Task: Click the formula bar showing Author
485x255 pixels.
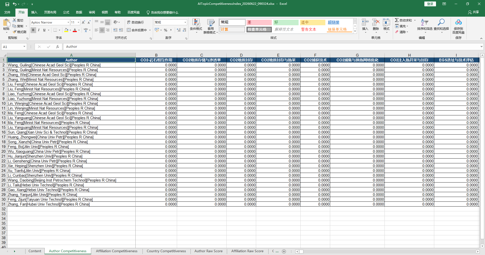Action: pos(272,47)
